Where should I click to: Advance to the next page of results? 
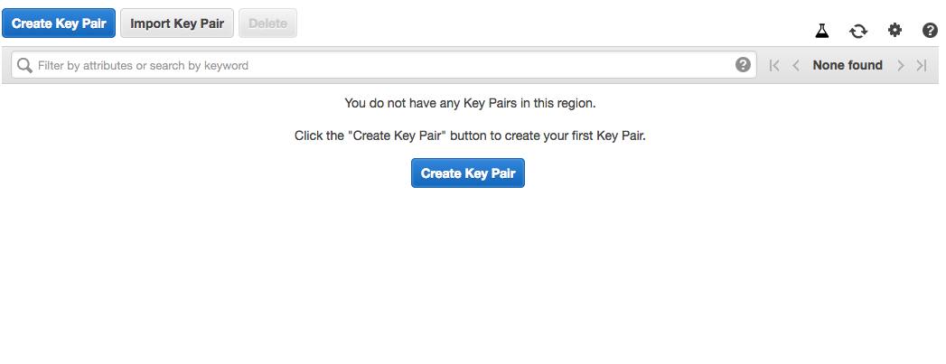(900, 65)
